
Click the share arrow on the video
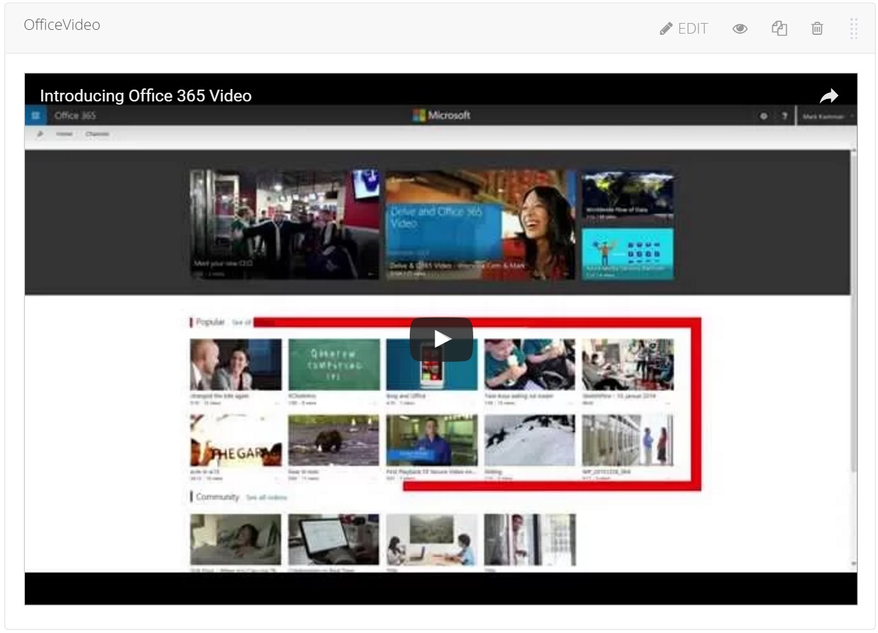click(x=829, y=96)
